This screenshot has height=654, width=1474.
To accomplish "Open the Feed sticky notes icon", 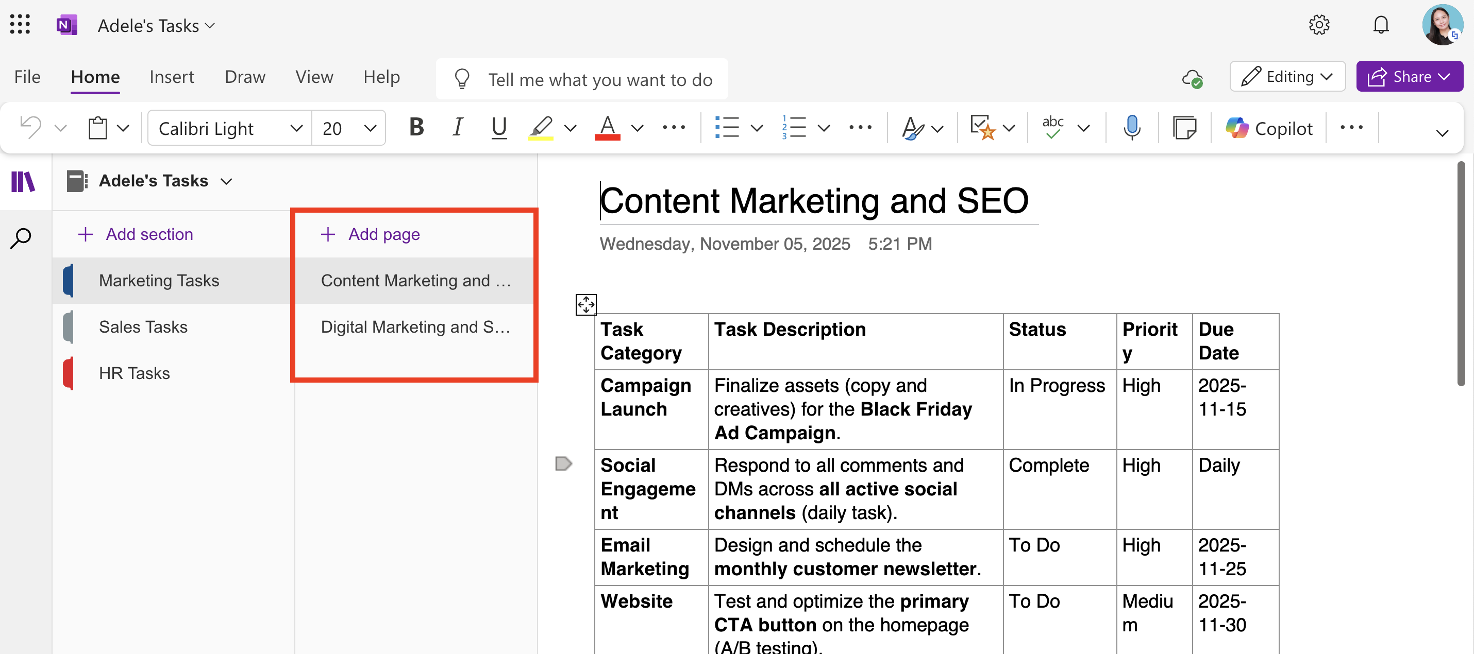I will (1184, 128).
